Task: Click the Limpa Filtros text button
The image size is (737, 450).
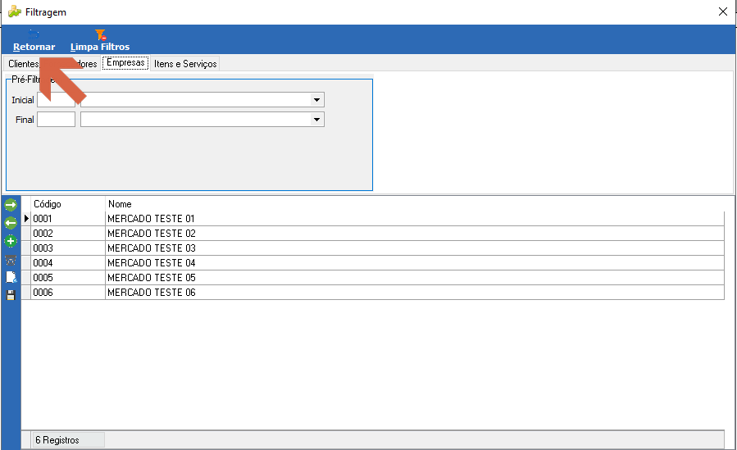Action: point(100,47)
